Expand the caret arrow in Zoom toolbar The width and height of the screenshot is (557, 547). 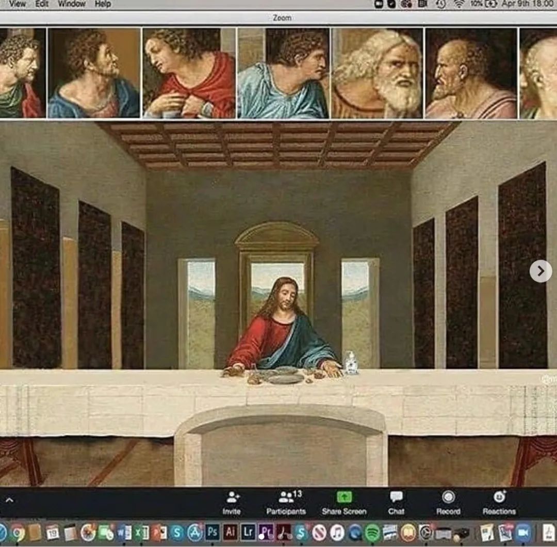10,500
